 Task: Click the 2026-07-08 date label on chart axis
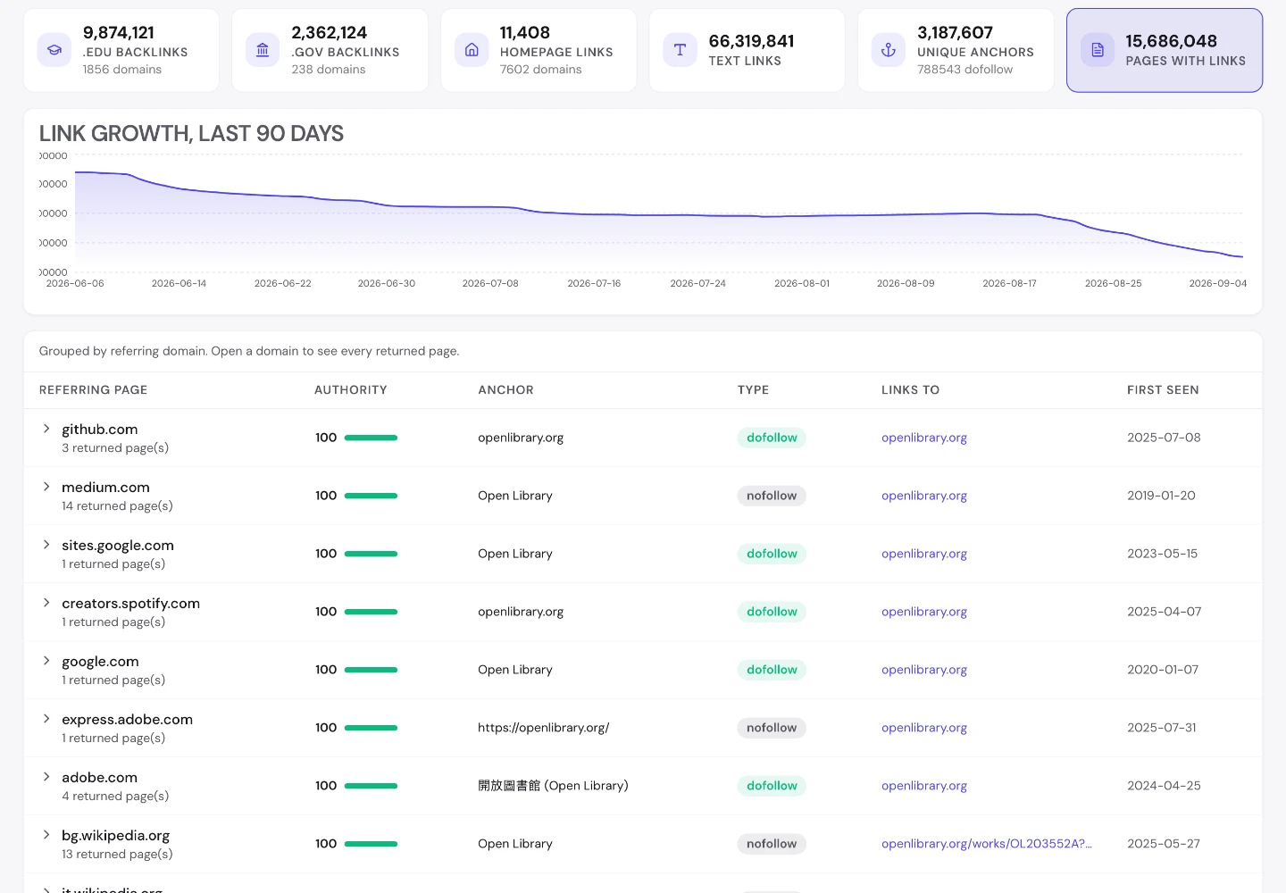click(490, 283)
